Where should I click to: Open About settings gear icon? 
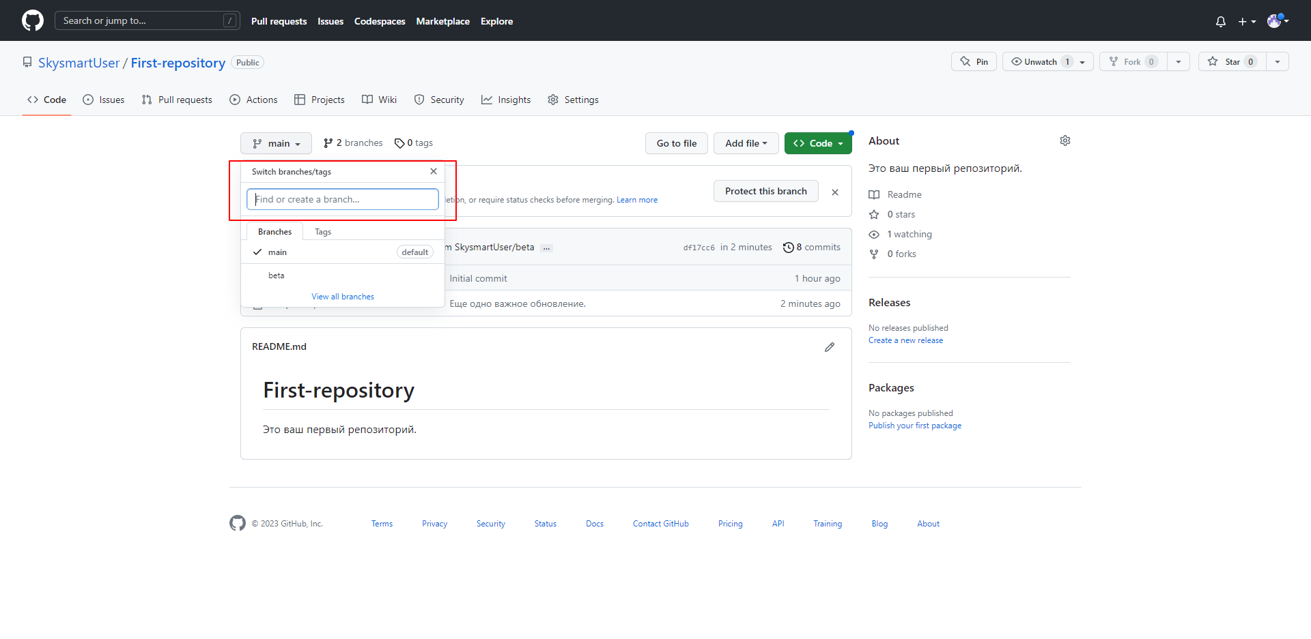(x=1065, y=140)
